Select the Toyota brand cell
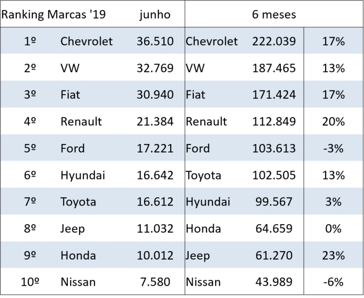 point(78,202)
